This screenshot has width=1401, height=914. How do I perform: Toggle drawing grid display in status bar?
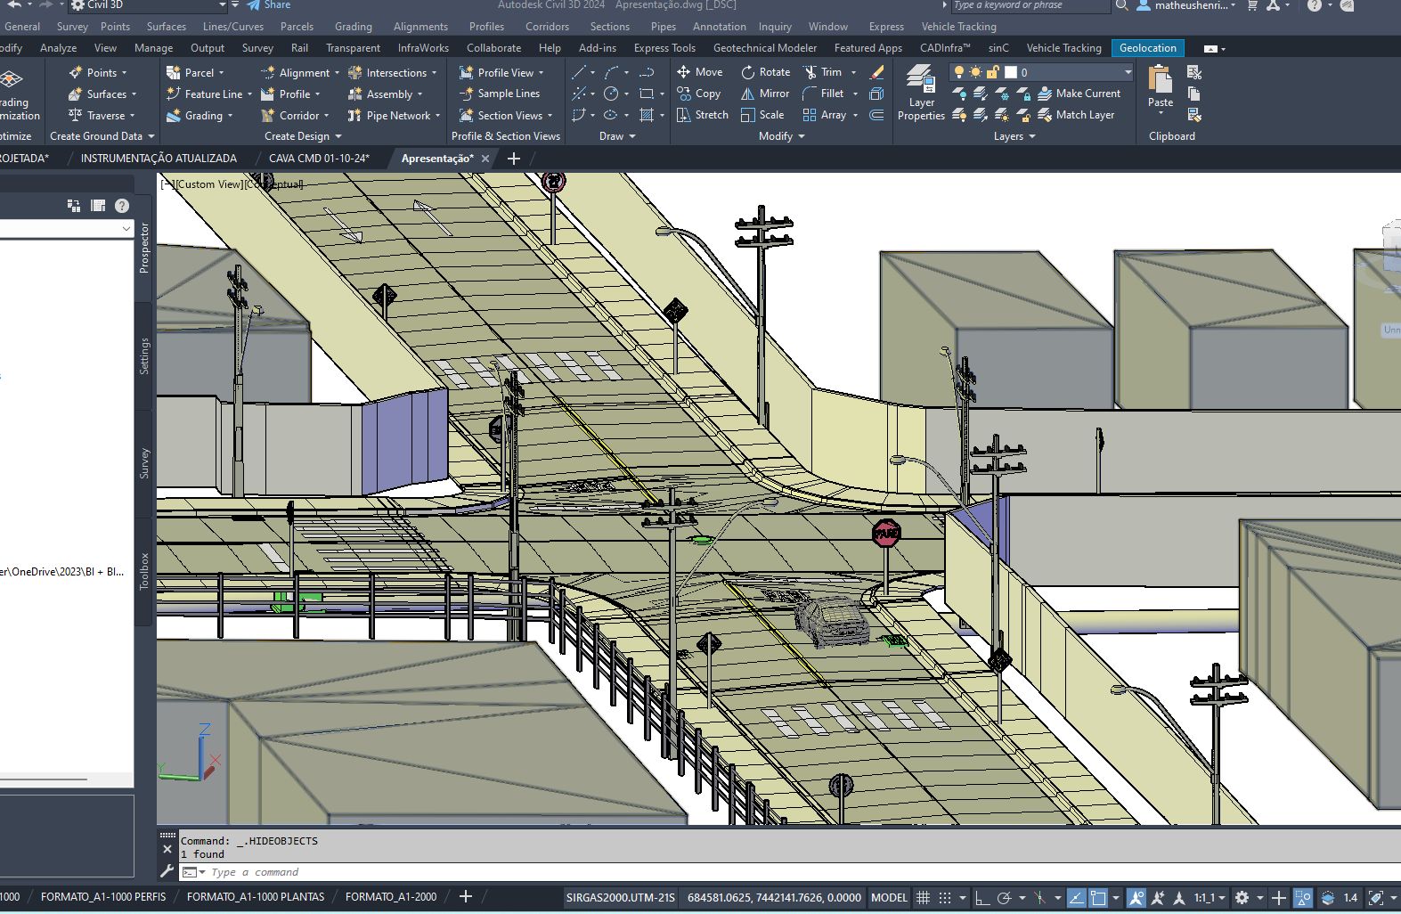924,898
